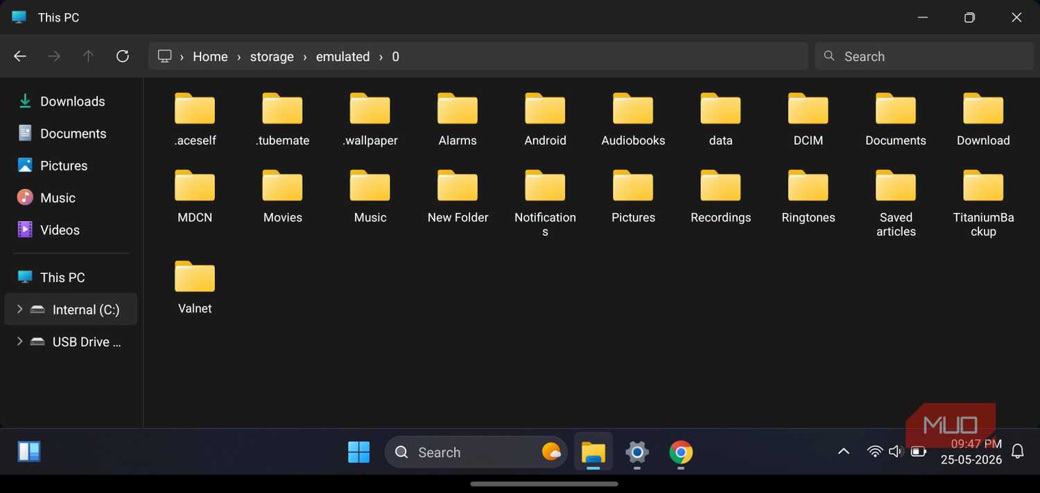Navigate to emulated in breadcrumb
This screenshot has width=1040, height=493.
(343, 57)
